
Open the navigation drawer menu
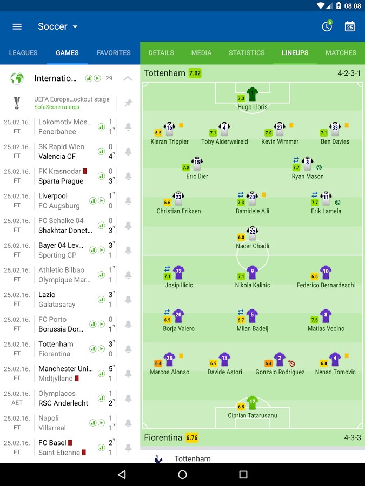click(17, 26)
